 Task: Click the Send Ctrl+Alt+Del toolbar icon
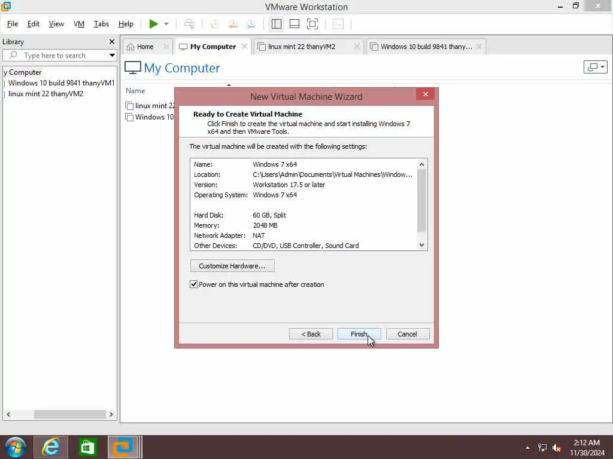(x=189, y=24)
